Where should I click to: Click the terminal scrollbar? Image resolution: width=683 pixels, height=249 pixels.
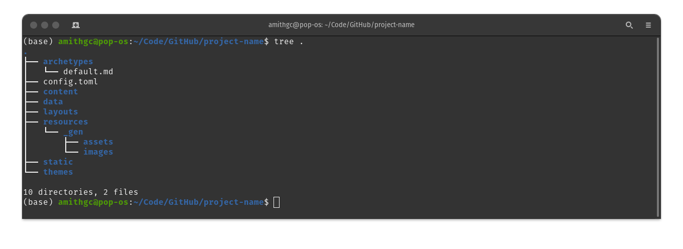[x=657, y=127]
